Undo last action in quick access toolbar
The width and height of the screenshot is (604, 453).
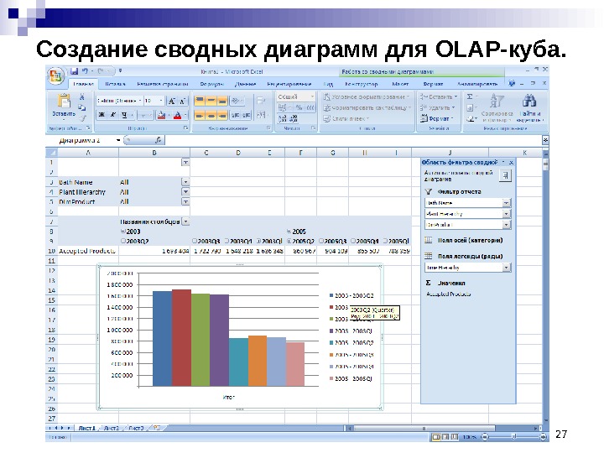pos(85,71)
